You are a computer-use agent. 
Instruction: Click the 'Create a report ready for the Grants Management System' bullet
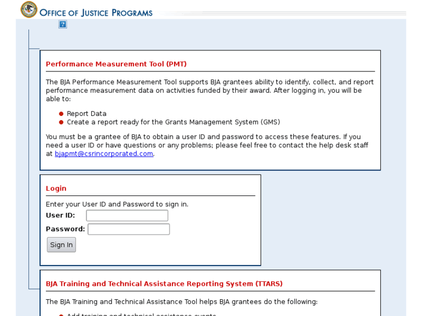tap(174, 122)
